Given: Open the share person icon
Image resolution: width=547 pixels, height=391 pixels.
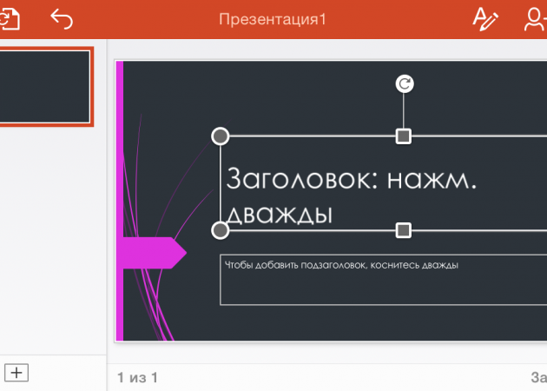Looking at the screenshot, I should coord(535,18).
